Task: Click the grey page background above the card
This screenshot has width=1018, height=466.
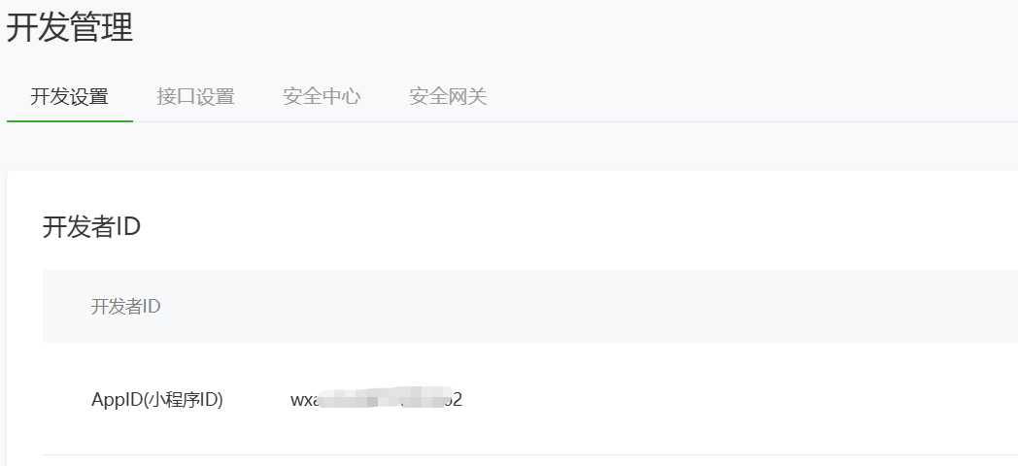Action: [509, 147]
